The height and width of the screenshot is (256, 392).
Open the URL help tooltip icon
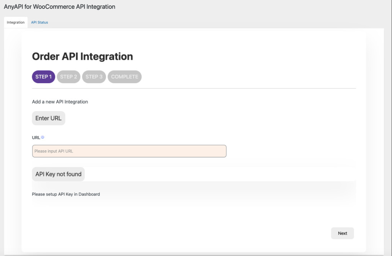(42, 137)
